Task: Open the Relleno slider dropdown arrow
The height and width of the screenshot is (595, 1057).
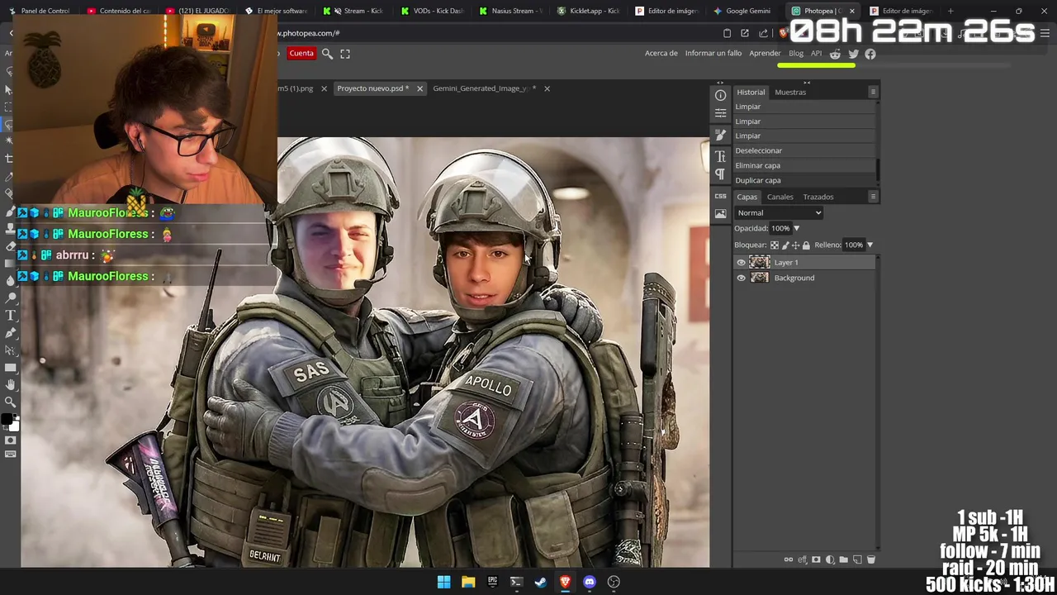Action: tap(870, 245)
